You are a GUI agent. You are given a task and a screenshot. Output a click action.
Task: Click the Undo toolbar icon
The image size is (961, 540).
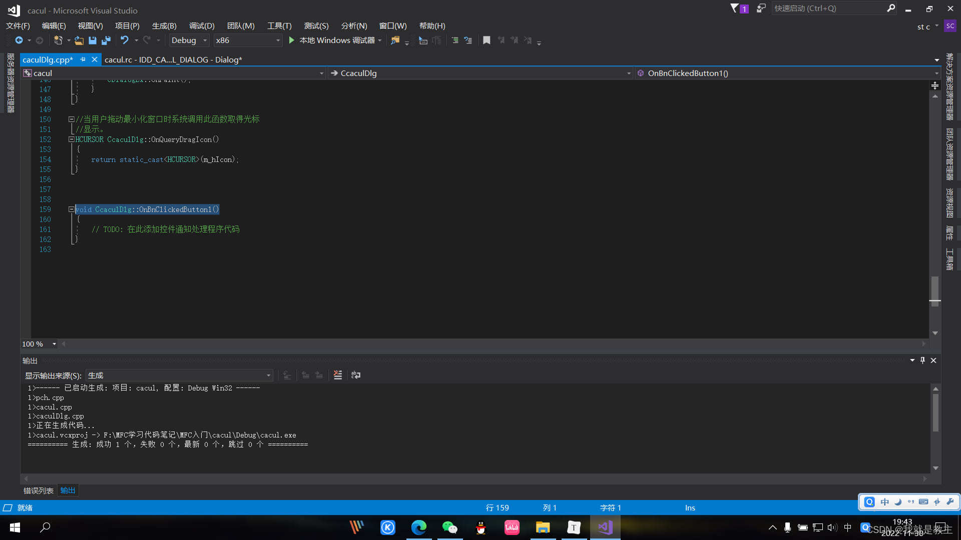point(125,40)
